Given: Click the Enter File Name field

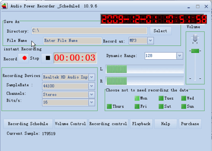Looking at the screenshot, I should pyautogui.click(x=73, y=41).
